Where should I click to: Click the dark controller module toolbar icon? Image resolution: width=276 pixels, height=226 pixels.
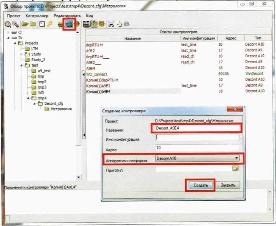86,24
